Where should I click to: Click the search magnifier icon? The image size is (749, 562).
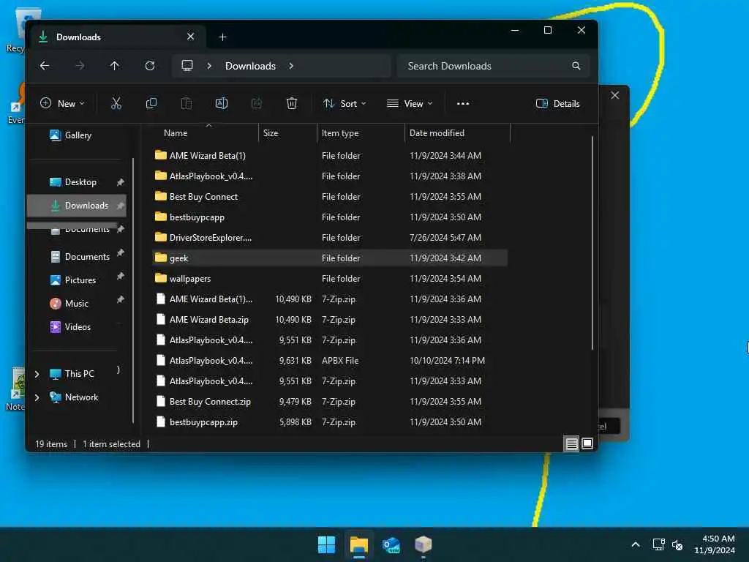click(576, 66)
